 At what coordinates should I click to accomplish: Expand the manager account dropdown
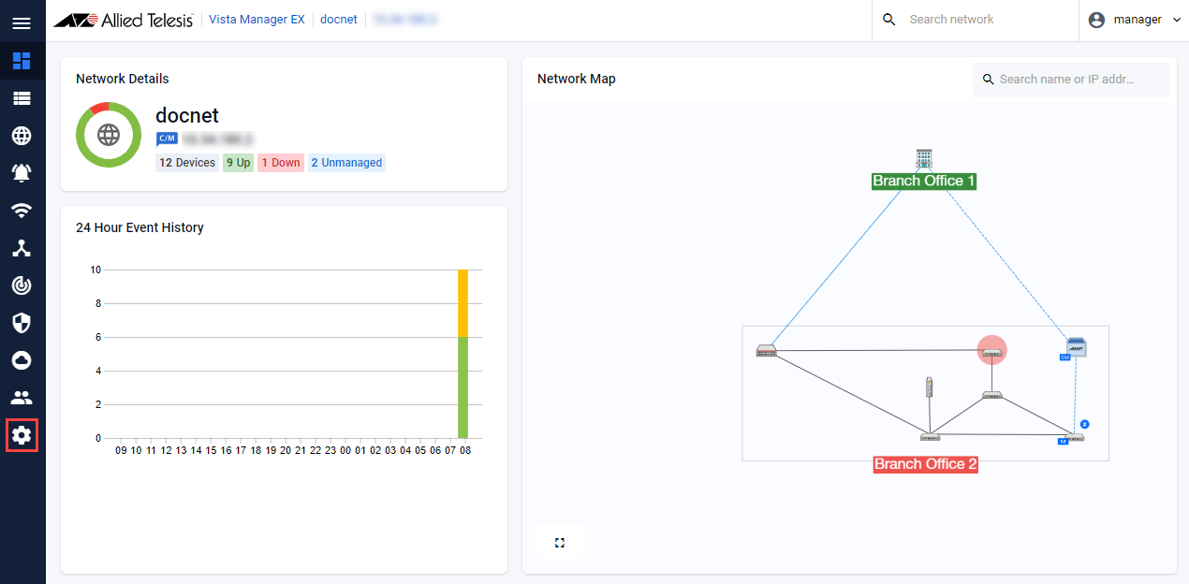click(1135, 20)
